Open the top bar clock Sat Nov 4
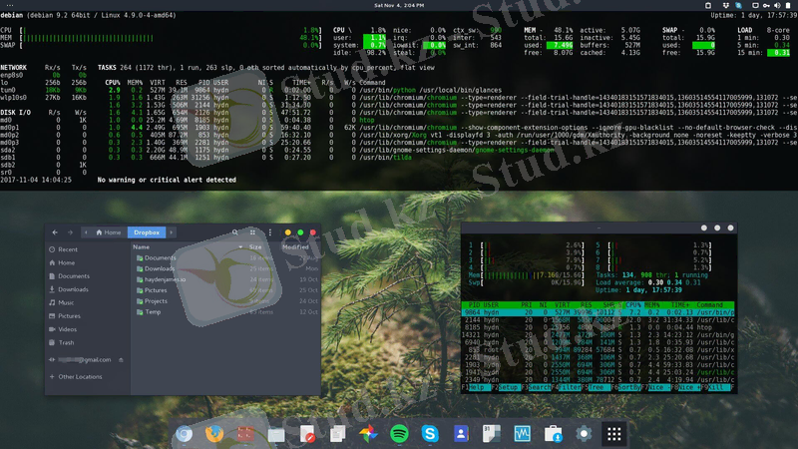The width and height of the screenshot is (798, 449). click(399, 5)
